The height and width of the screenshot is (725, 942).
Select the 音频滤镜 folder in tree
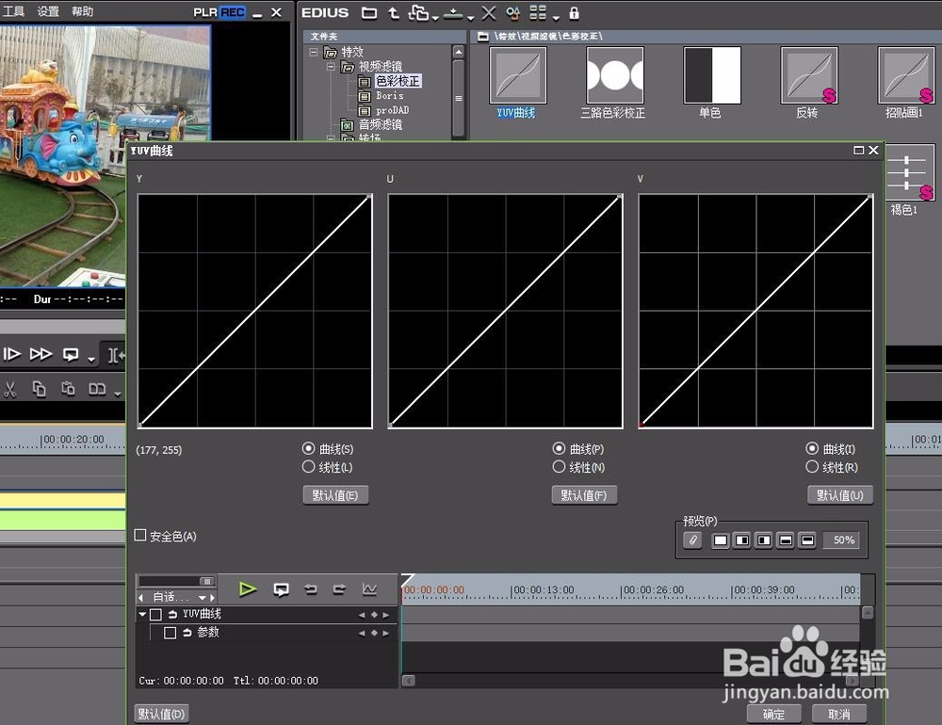pyautogui.click(x=381, y=124)
